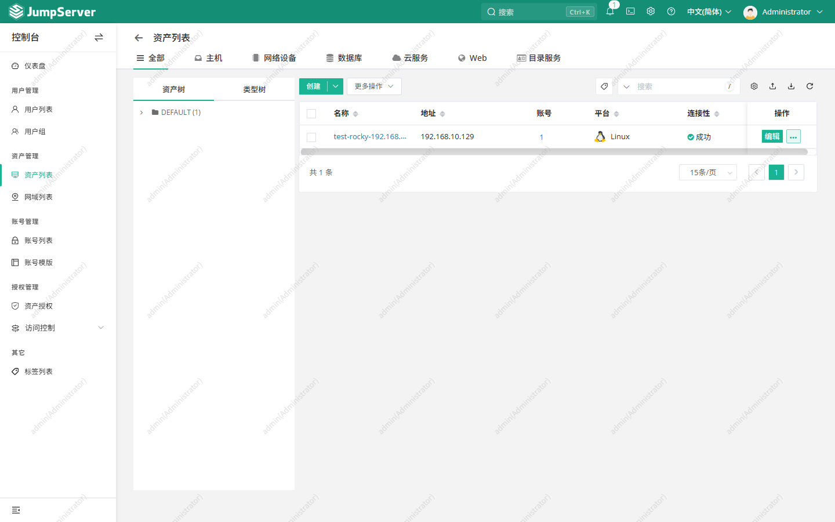The image size is (835, 522).
Task: Sort by 名称 column arrows
Action: point(355,114)
